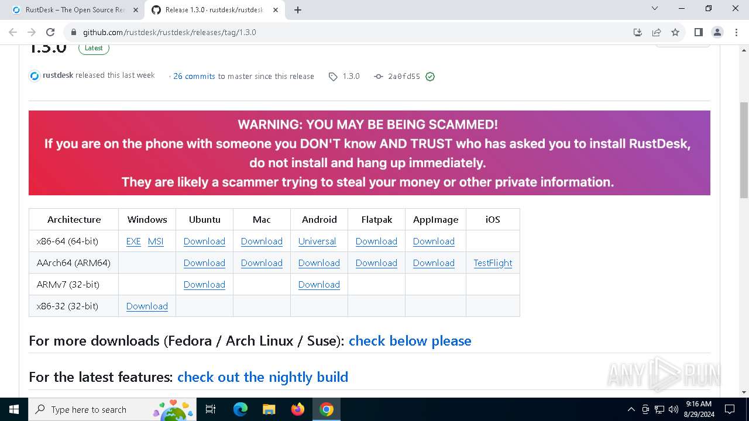Open a new browser tab
749x421 pixels.
click(x=298, y=10)
